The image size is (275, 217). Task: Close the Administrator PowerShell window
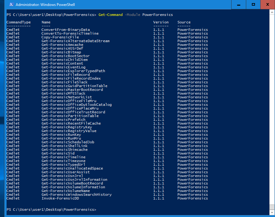(x=267, y=4)
